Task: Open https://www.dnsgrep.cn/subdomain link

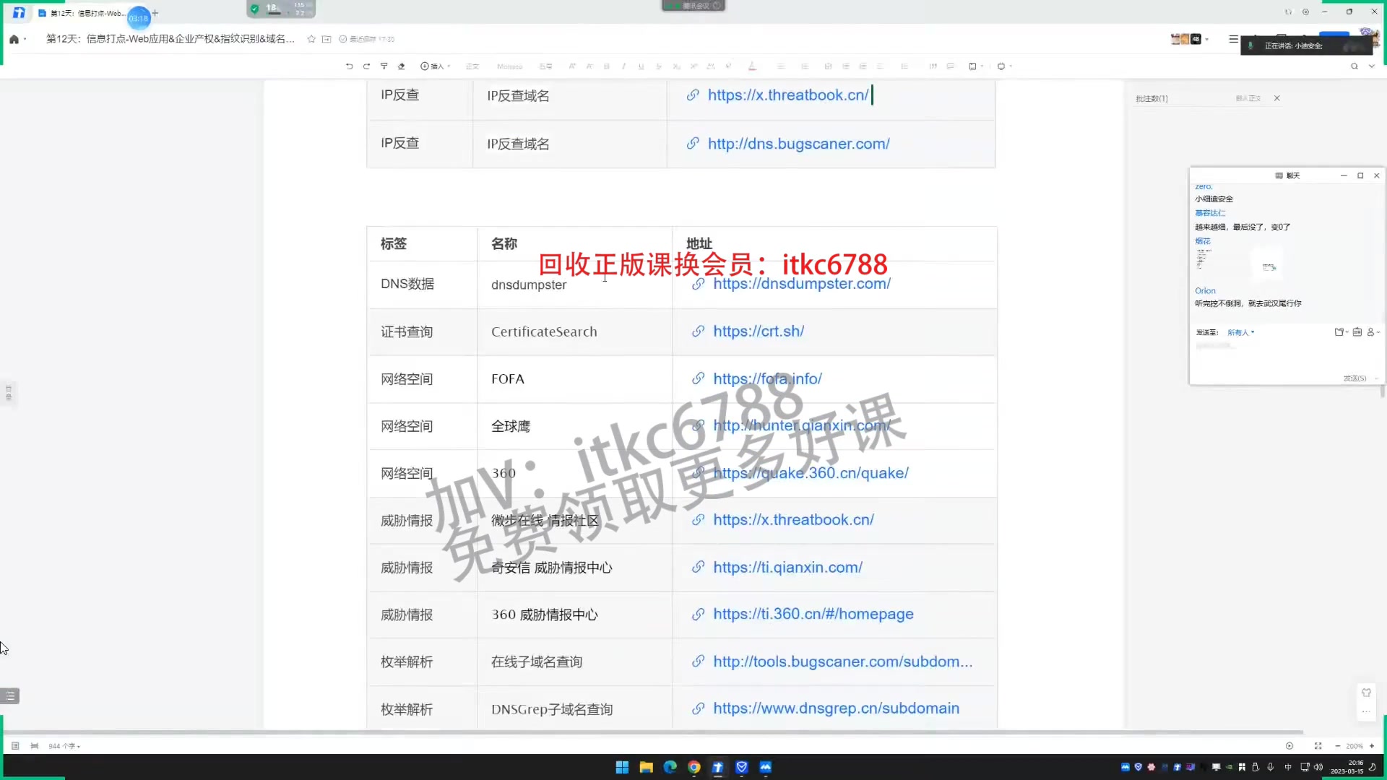Action: [x=836, y=709]
